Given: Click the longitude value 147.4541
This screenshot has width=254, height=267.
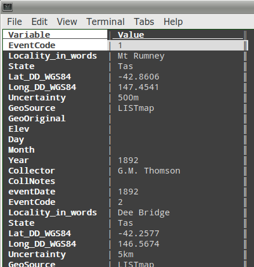Looking at the screenshot, I should 139,87.
